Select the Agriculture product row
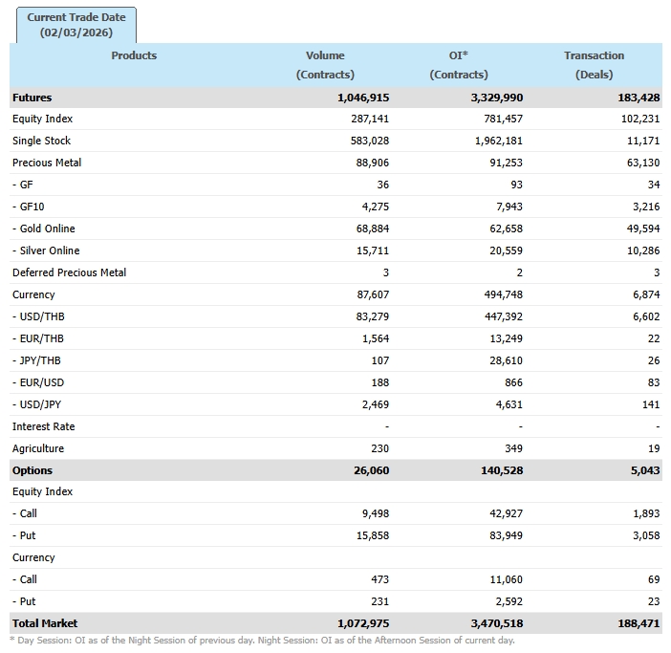This screenshot has height=653, width=671. tap(40, 448)
